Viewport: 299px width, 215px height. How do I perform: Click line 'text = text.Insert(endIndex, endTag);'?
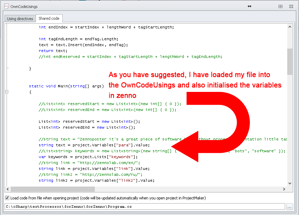[83, 45]
